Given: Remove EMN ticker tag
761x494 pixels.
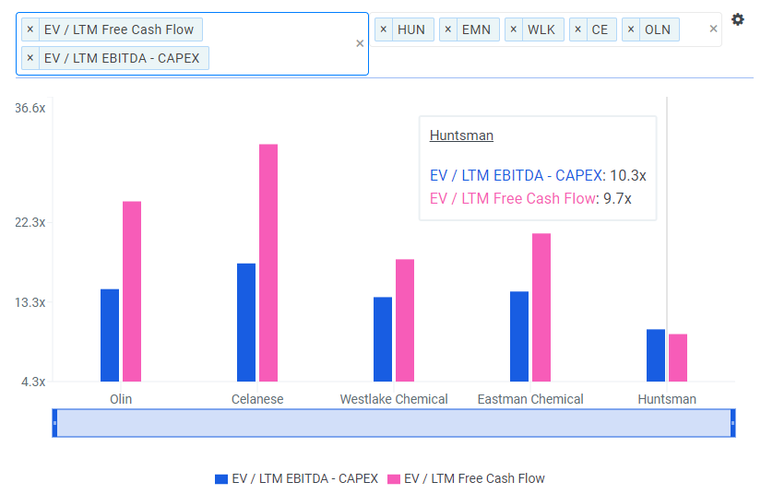Looking at the screenshot, I should [448, 29].
